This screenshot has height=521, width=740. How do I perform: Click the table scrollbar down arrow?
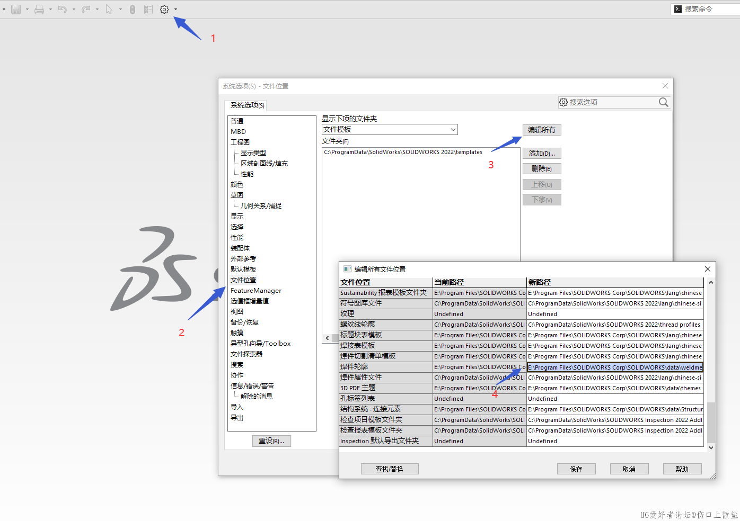pyautogui.click(x=711, y=448)
